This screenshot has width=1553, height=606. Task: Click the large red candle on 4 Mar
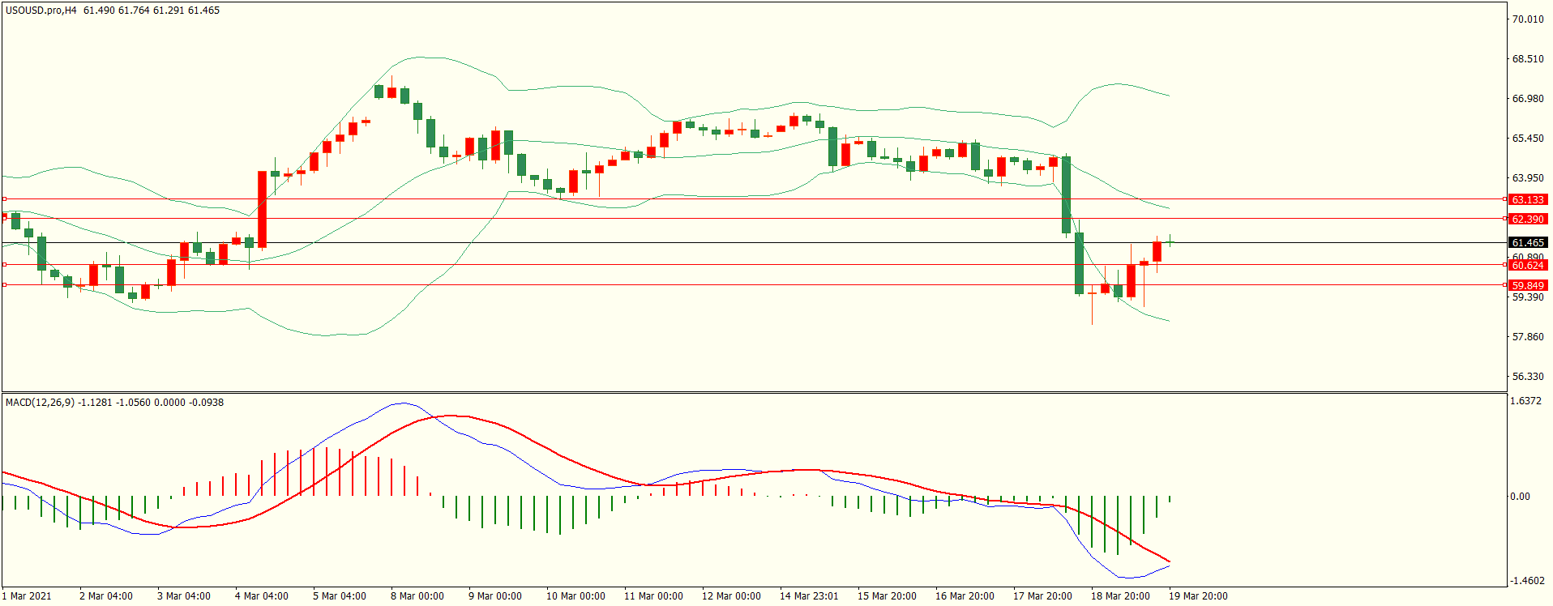[x=262, y=209]
